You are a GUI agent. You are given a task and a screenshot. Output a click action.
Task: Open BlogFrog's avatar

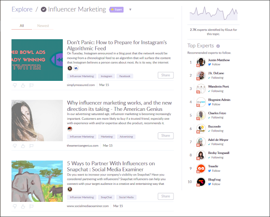(201, 181)
